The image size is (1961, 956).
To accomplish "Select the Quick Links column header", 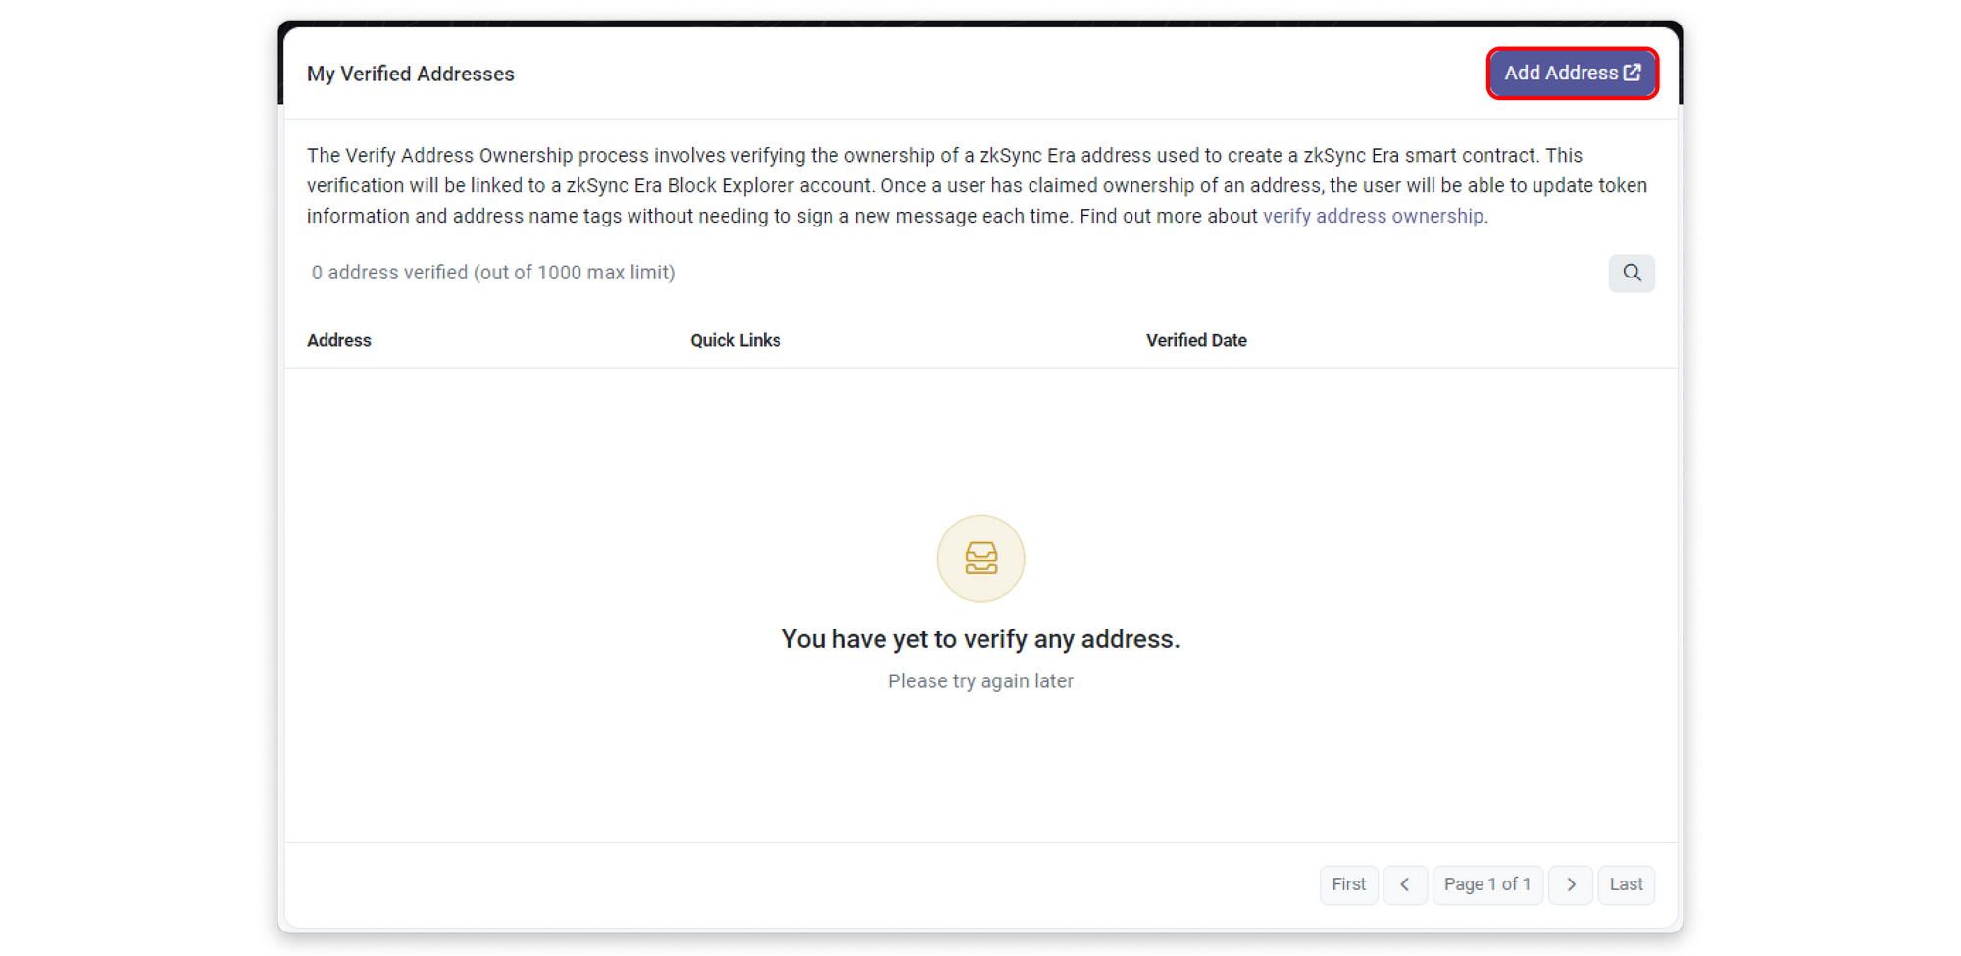I will [735, 340].
